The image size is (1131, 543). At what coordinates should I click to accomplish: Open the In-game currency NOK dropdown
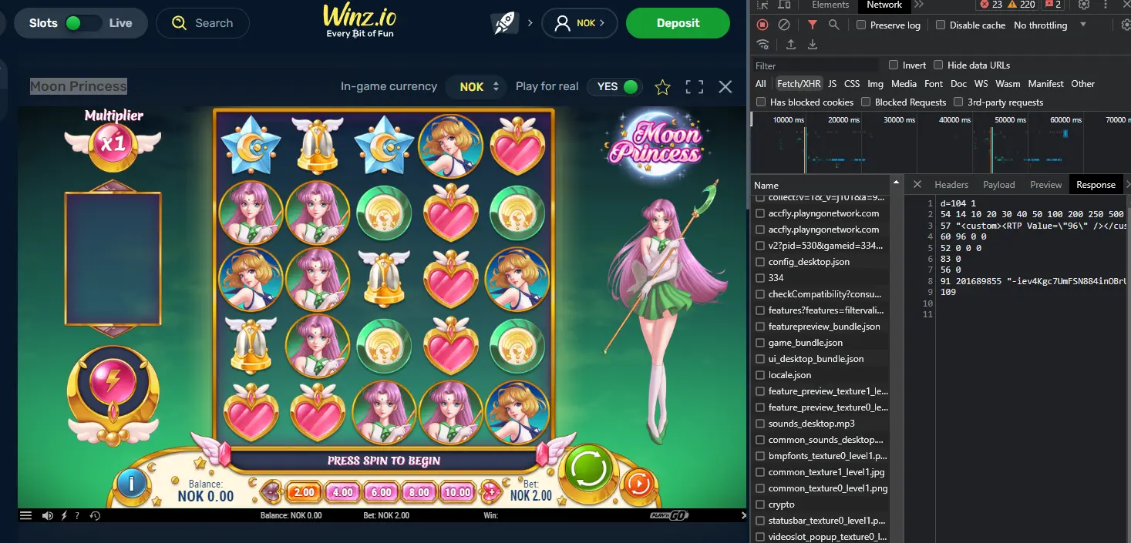(476, 87)
